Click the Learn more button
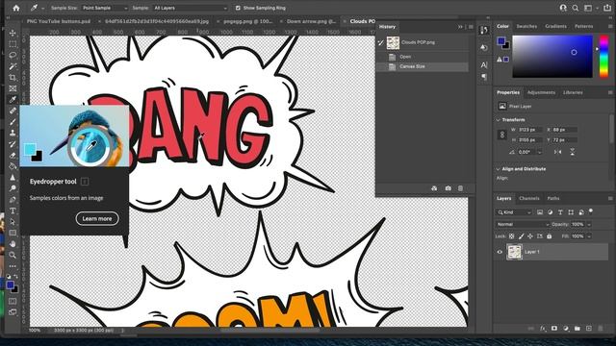 click(x=97, y=218)
